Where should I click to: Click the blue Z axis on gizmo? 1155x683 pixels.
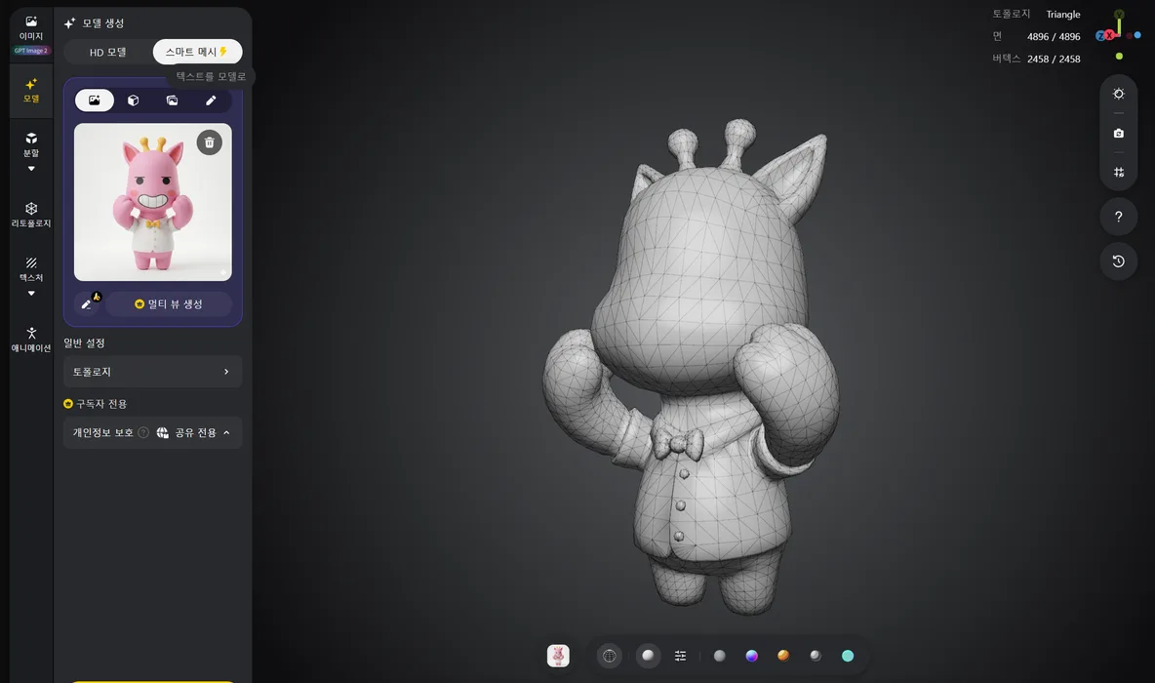point(1100,36)
